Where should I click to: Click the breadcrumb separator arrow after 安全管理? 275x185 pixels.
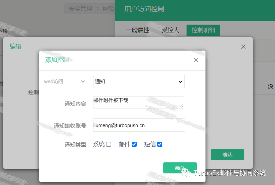tap(98, 9)
